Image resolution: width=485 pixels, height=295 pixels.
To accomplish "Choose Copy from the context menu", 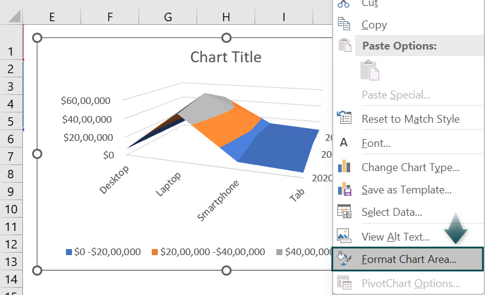I will pos(374,25).
